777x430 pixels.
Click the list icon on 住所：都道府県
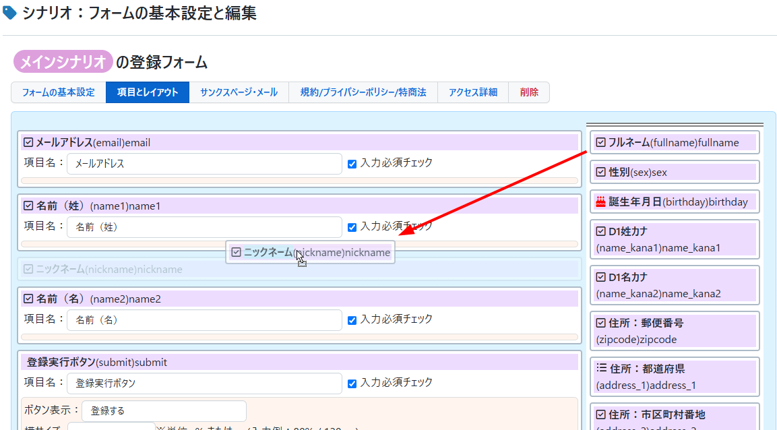point(601,369)
